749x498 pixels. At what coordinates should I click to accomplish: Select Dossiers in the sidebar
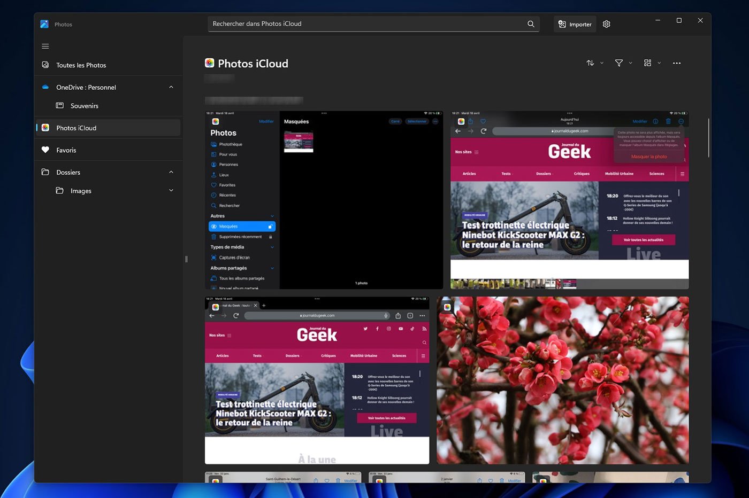click(x=108, y=172)
